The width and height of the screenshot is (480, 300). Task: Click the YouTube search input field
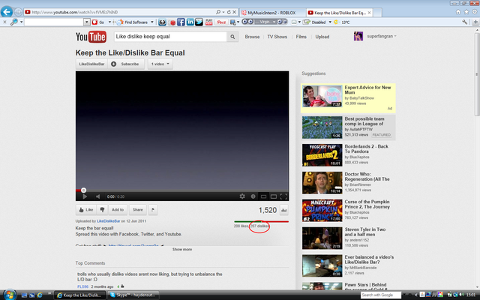pos(170,37)
